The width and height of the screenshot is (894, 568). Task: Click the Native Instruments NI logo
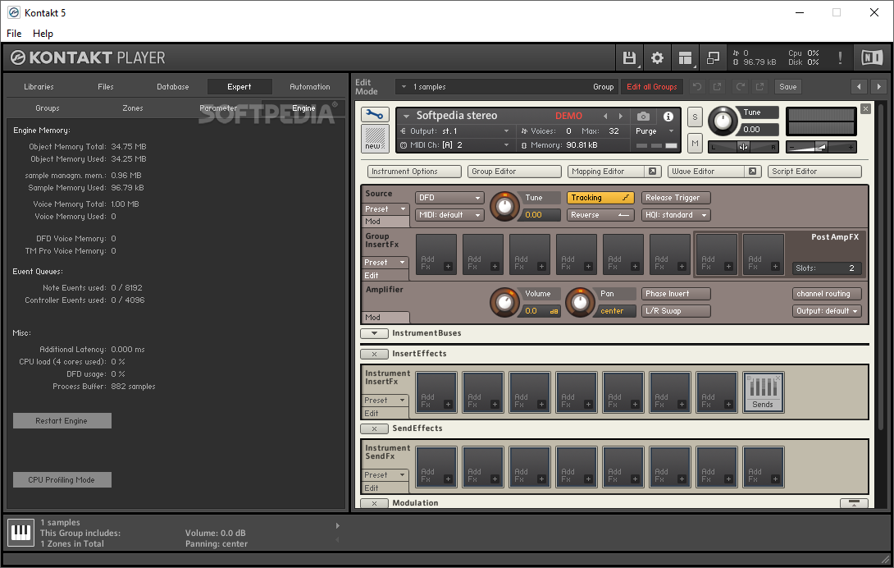tap(872, 57)
